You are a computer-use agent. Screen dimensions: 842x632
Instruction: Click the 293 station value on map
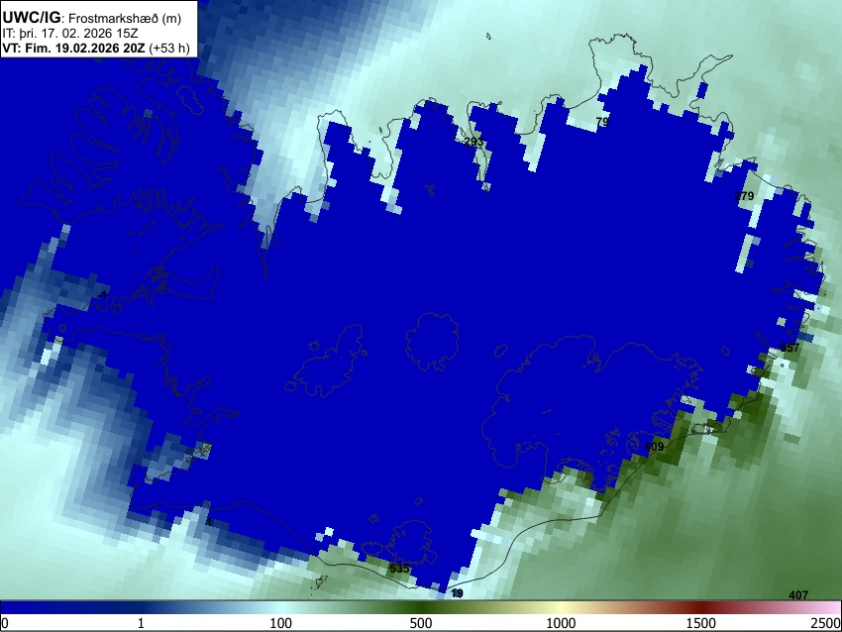tap(474, 142)
